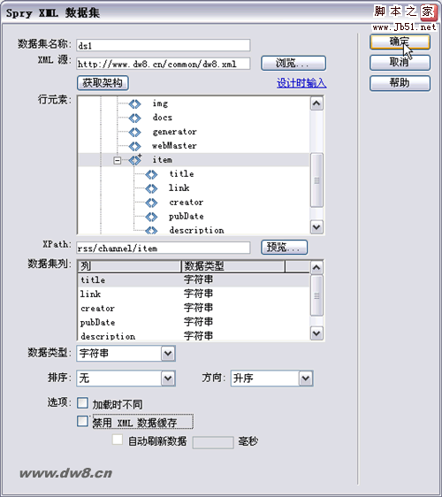Click the link child node icon

[x=151, y=188]
